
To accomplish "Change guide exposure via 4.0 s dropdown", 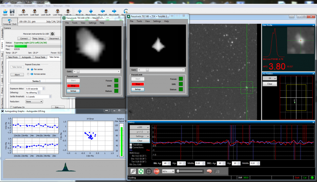I will pyautogui.click(x=168, y=172).
